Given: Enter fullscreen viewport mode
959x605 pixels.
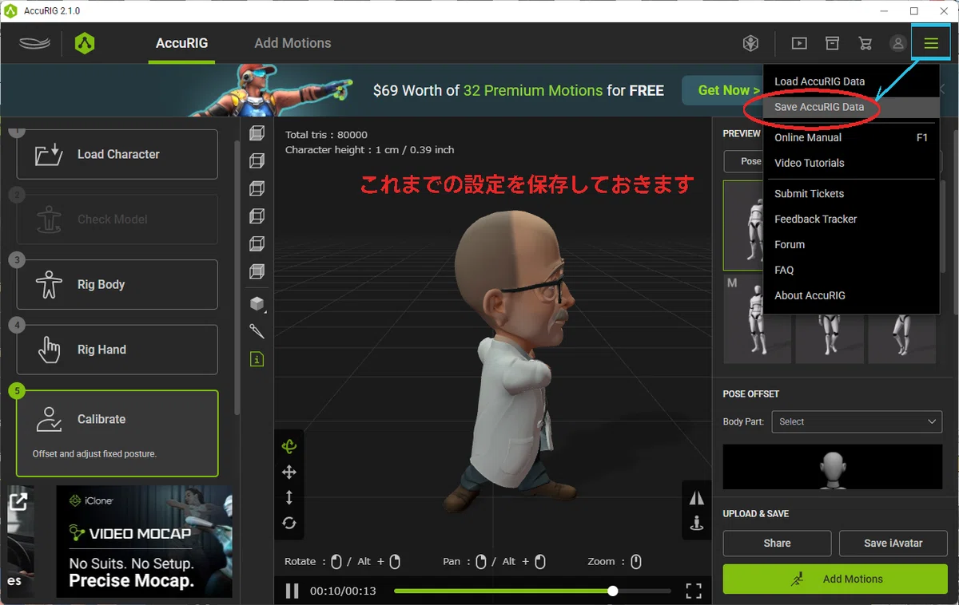Looking at the screenshot, I should 694,591.
